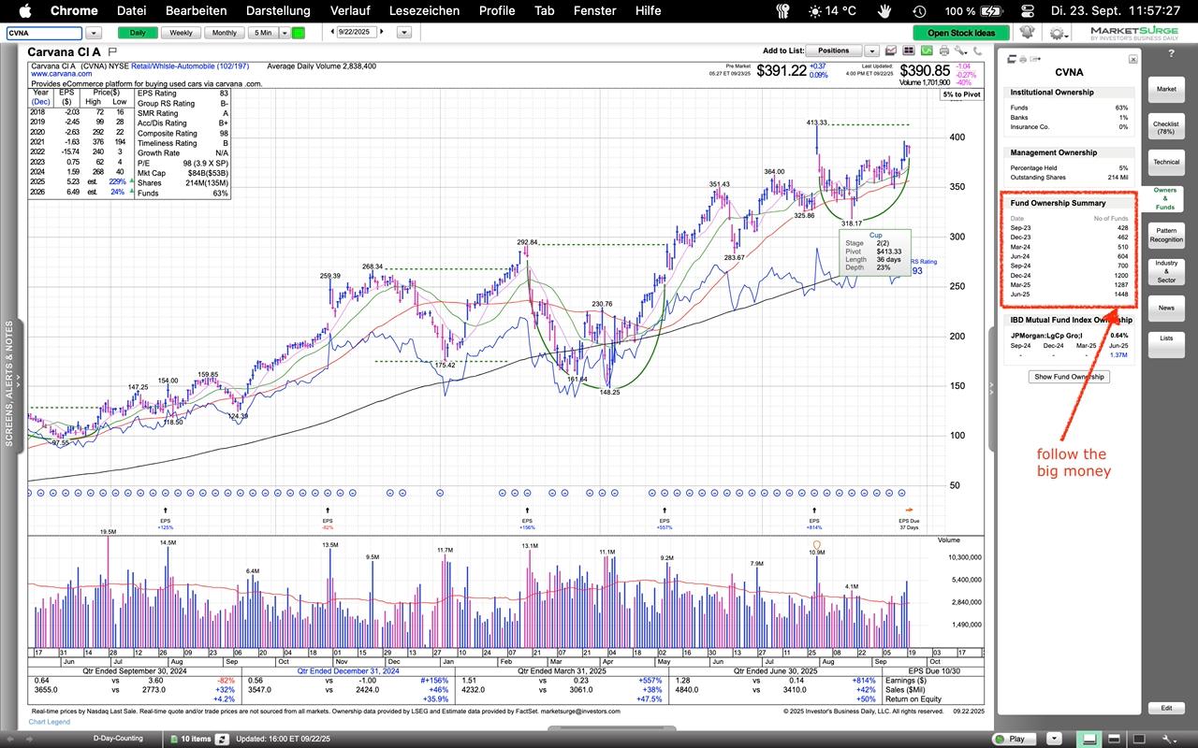Toggle the green real-time indicator button
The image size is (1198, 748).
pyautogui.click(x=298, y=33)
